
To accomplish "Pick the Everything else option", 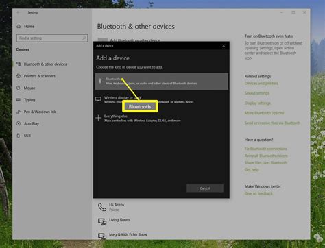I will tap(162, 118).
